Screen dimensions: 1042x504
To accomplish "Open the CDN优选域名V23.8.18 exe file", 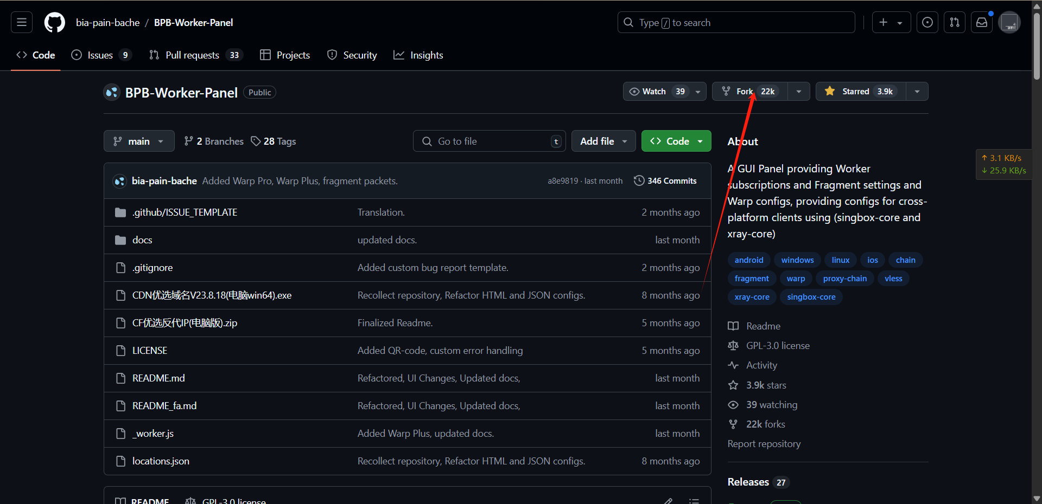I will (212, 295).
